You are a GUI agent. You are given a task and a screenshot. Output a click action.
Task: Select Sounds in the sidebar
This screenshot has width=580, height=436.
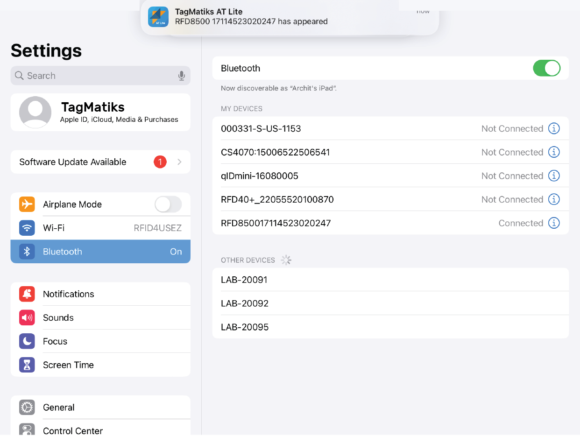(x=100, y=317)
